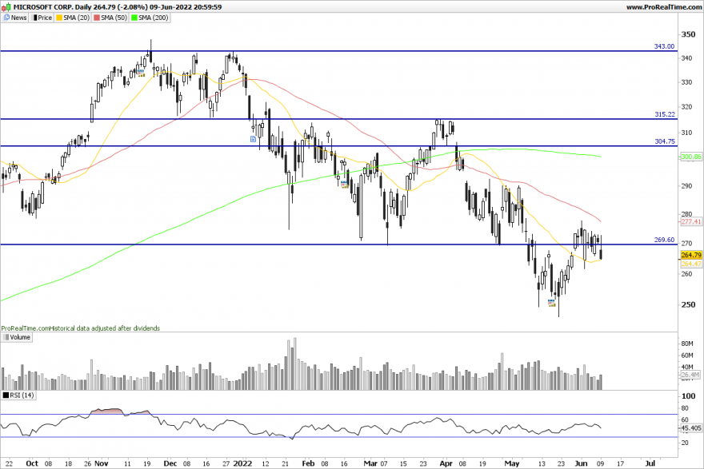Open the blue document icon in mid-January

pos(254,139)
